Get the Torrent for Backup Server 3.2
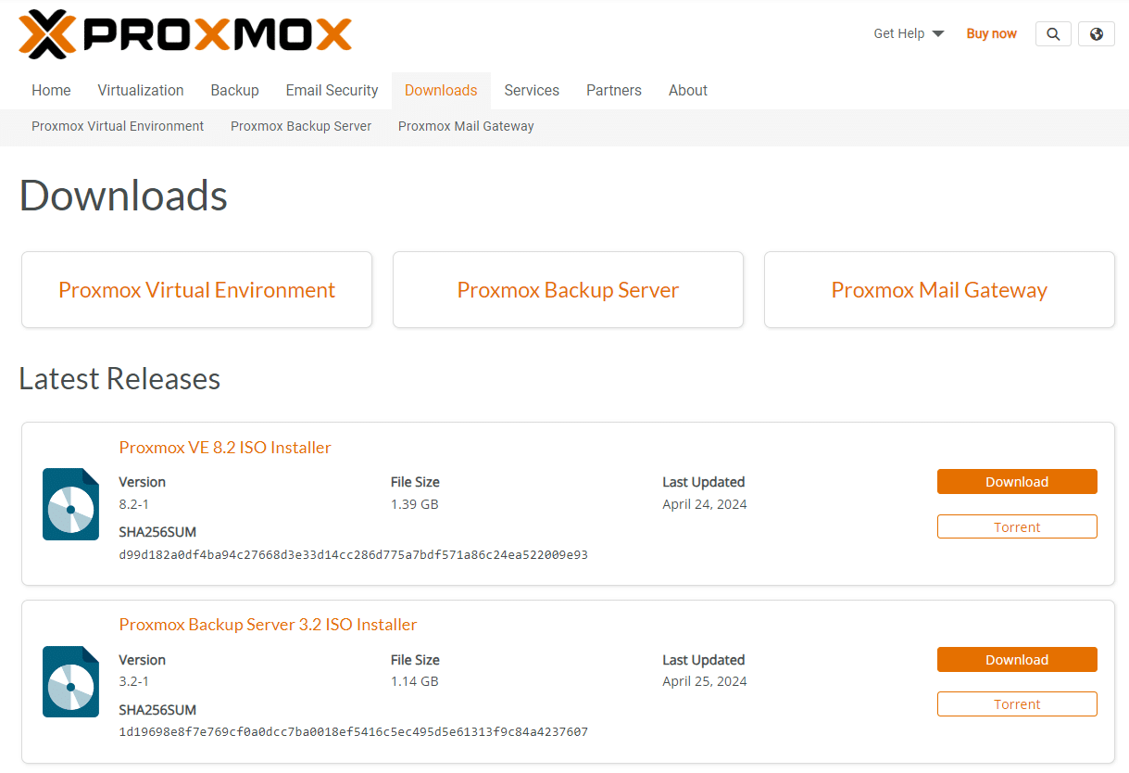1129x773 pixels. (1017, 703)
